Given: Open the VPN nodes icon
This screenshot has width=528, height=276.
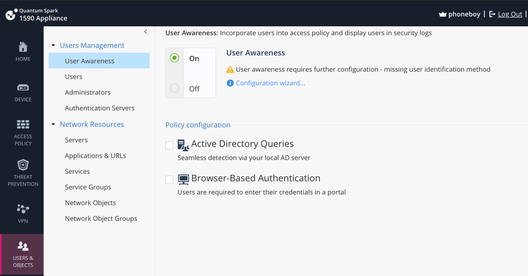Looking at the screenshot, I should 23,209.
